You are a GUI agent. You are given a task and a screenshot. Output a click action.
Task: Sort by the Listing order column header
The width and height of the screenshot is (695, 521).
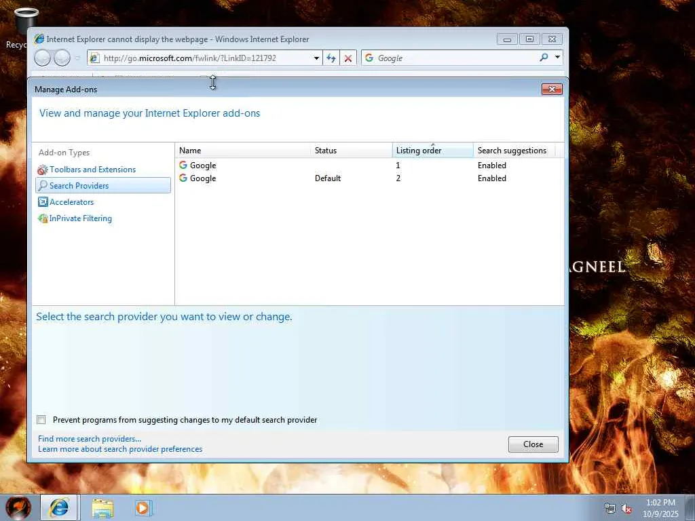[x=432, y=150]
